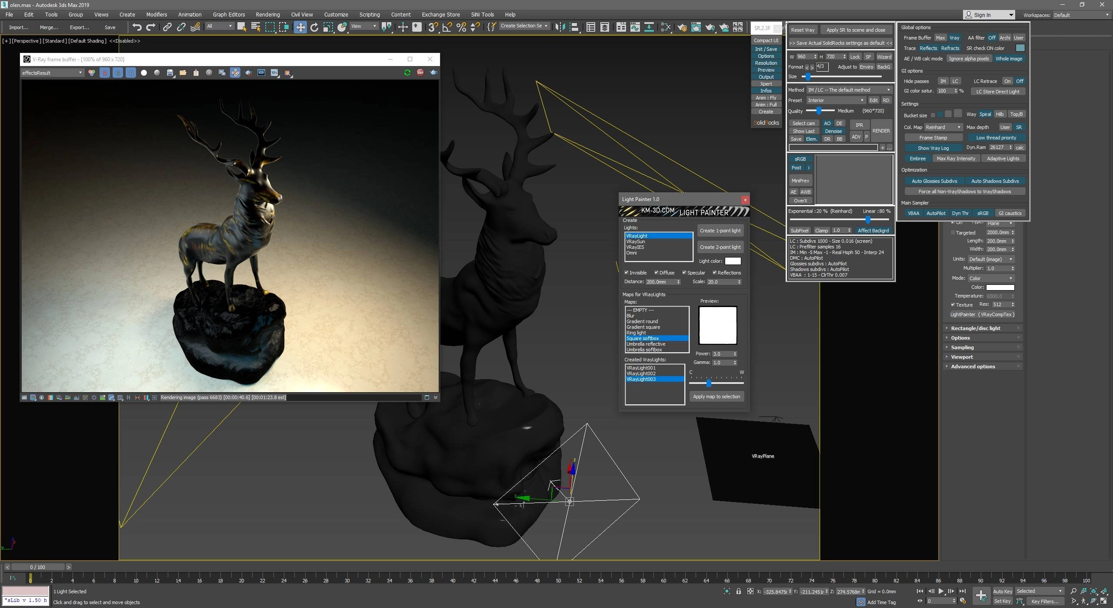Open the Scripting menu
This screenshot has width=1113, height=608.
370,14
